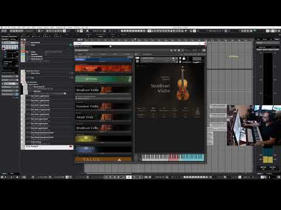Click the warning triangle icon on the Talos tile
The width and height of the screenshot is (281, 210).
pyautogui.click(x=119, y=160)
